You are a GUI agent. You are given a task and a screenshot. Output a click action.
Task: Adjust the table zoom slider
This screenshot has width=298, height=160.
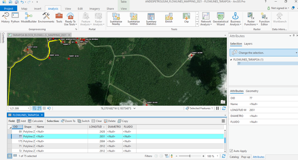[190, 156]
